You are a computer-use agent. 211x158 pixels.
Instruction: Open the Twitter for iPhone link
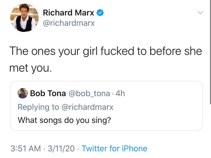coord(114,148)
